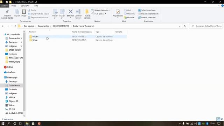Click the Pegar clipboard icon
Viewport: 224px width, 126px height.
24,12
